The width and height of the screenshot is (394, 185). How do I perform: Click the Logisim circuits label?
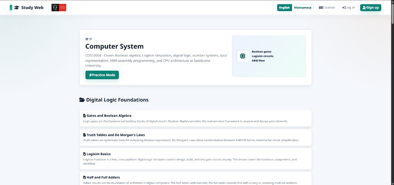point(262,56)
